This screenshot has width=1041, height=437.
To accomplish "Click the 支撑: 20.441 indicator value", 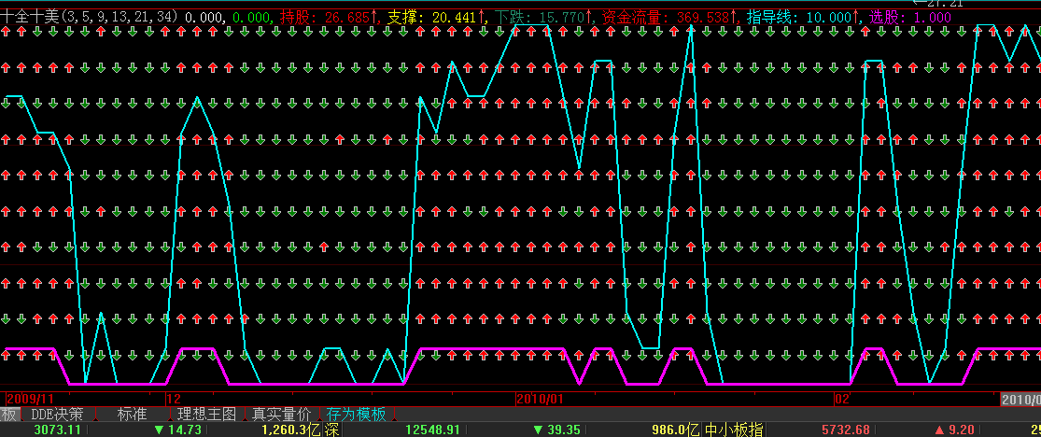I will [x=435, y=17].
